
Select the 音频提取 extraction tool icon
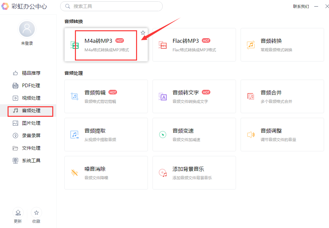pyautogui.click(x=74, y=135)
